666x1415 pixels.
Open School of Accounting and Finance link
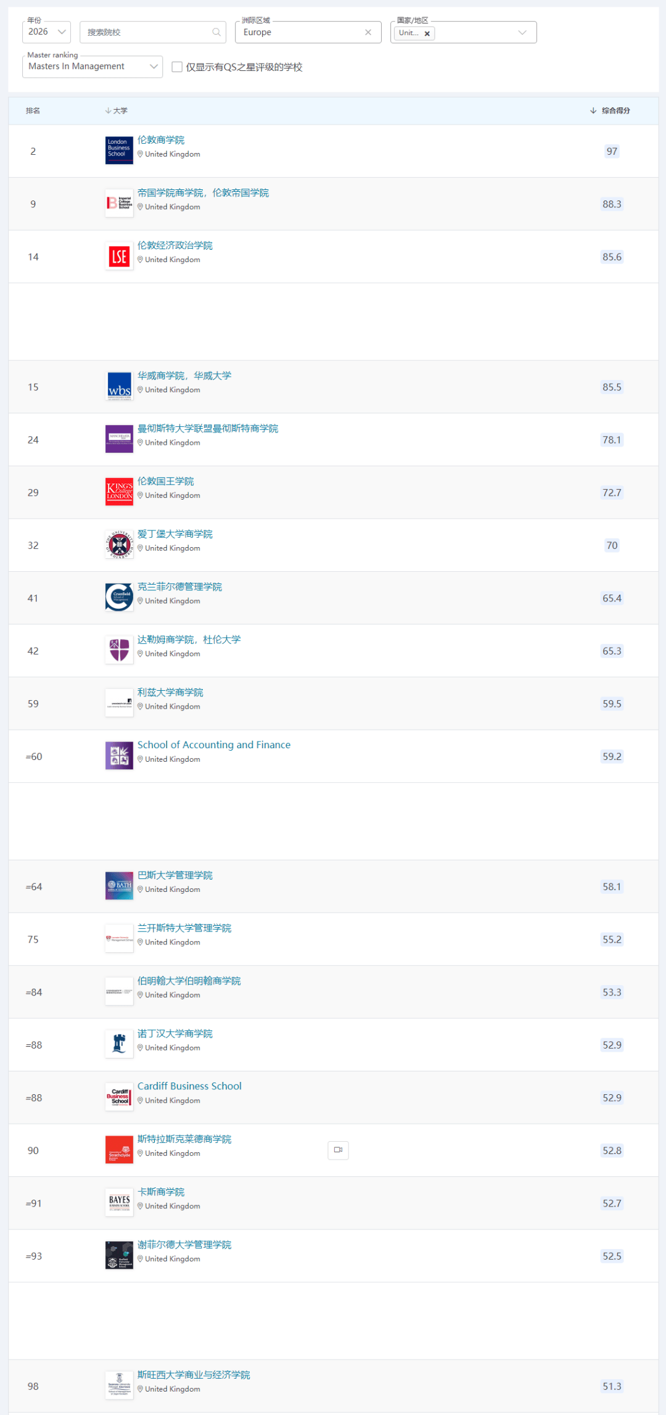click(x=214, y=745)
